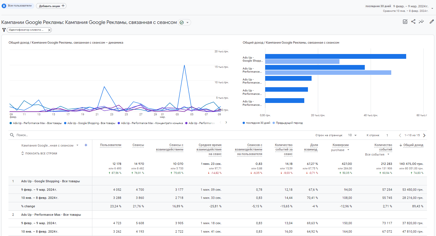Click the 1–10 из 15 pagination text
This screenshot has height=236, width=436.
click(412, 135)
